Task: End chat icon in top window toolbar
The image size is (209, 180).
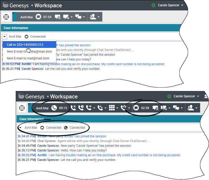Action: coord(58,17)
